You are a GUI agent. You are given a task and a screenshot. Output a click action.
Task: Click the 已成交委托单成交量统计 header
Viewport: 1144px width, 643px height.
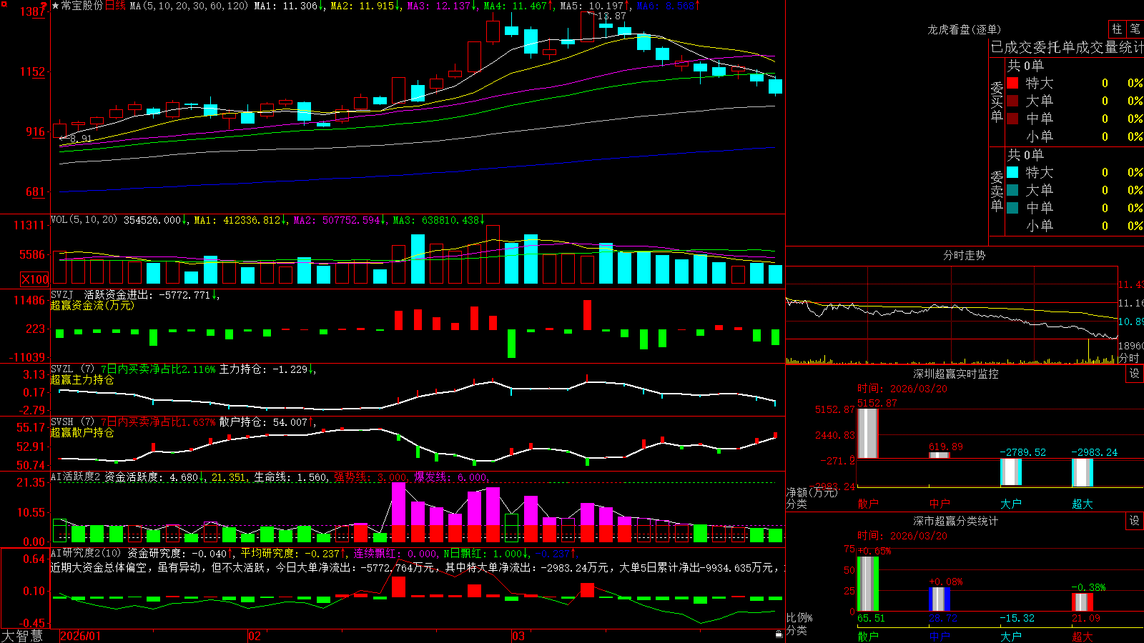(x=1067, y=47)
